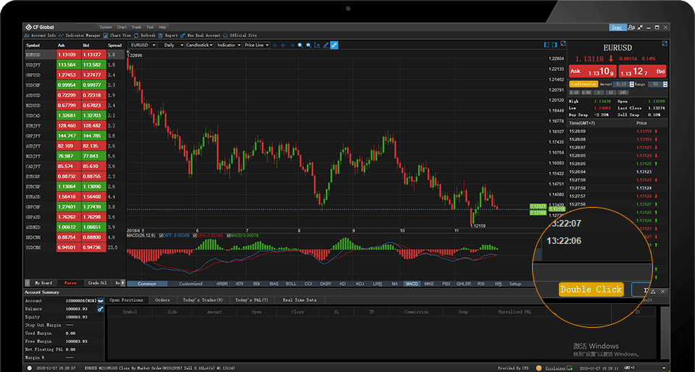Toggle the Confirmation trade mode button
The height and width of the screenshot is (372, 695).
click(584, 84)
